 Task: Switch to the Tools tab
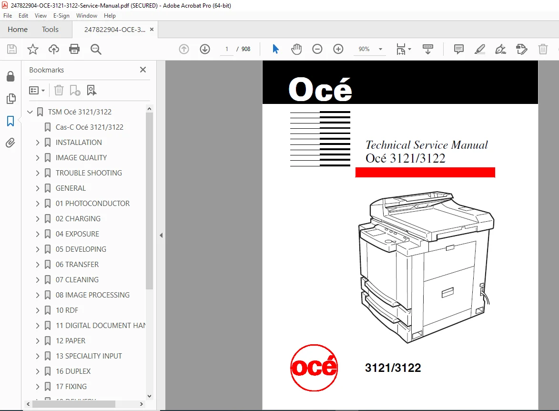pos(50,29)
